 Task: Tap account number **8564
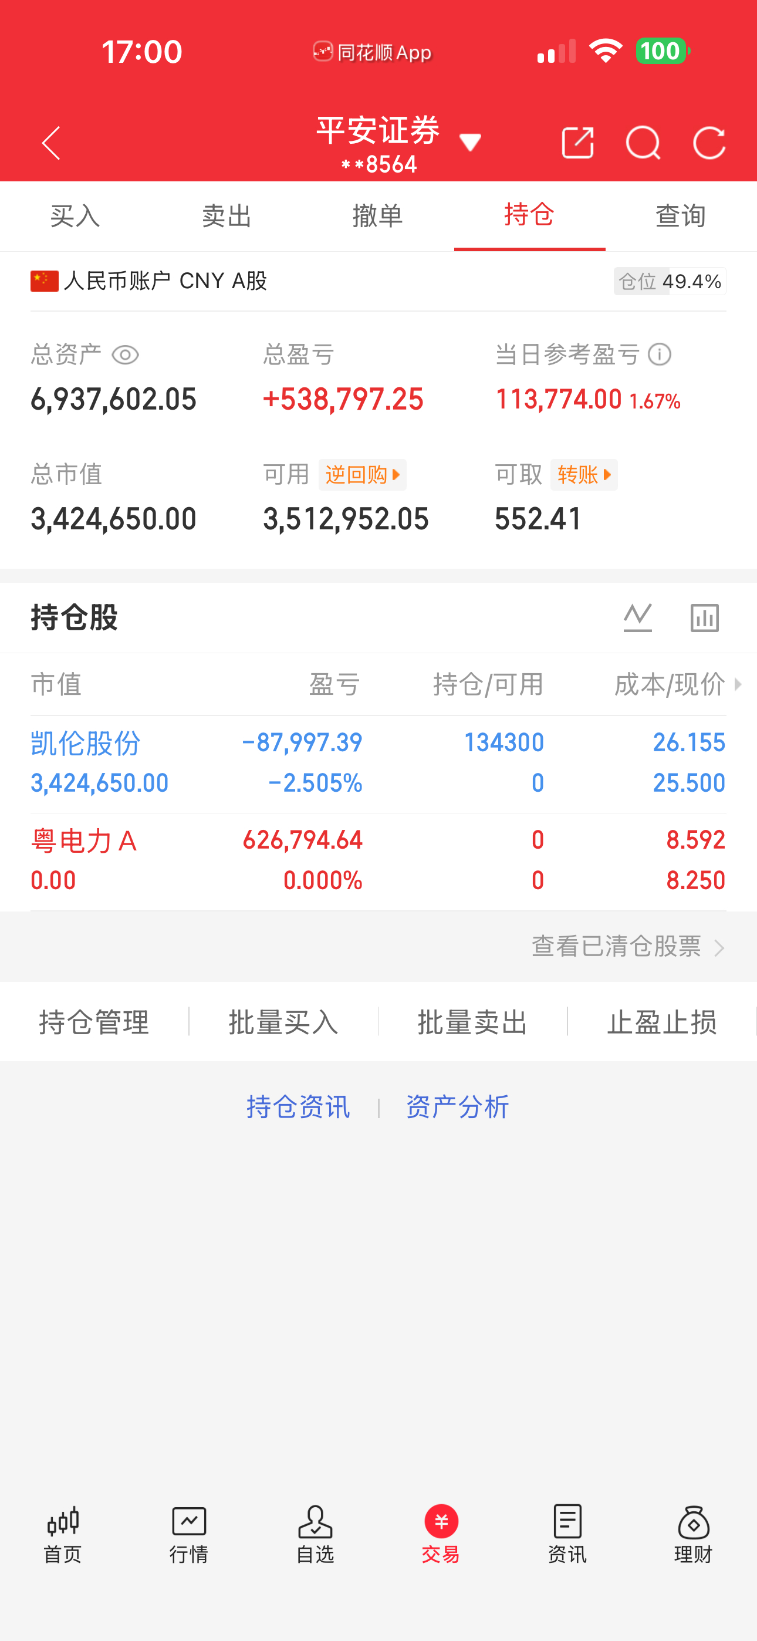[x=378, y=164]
